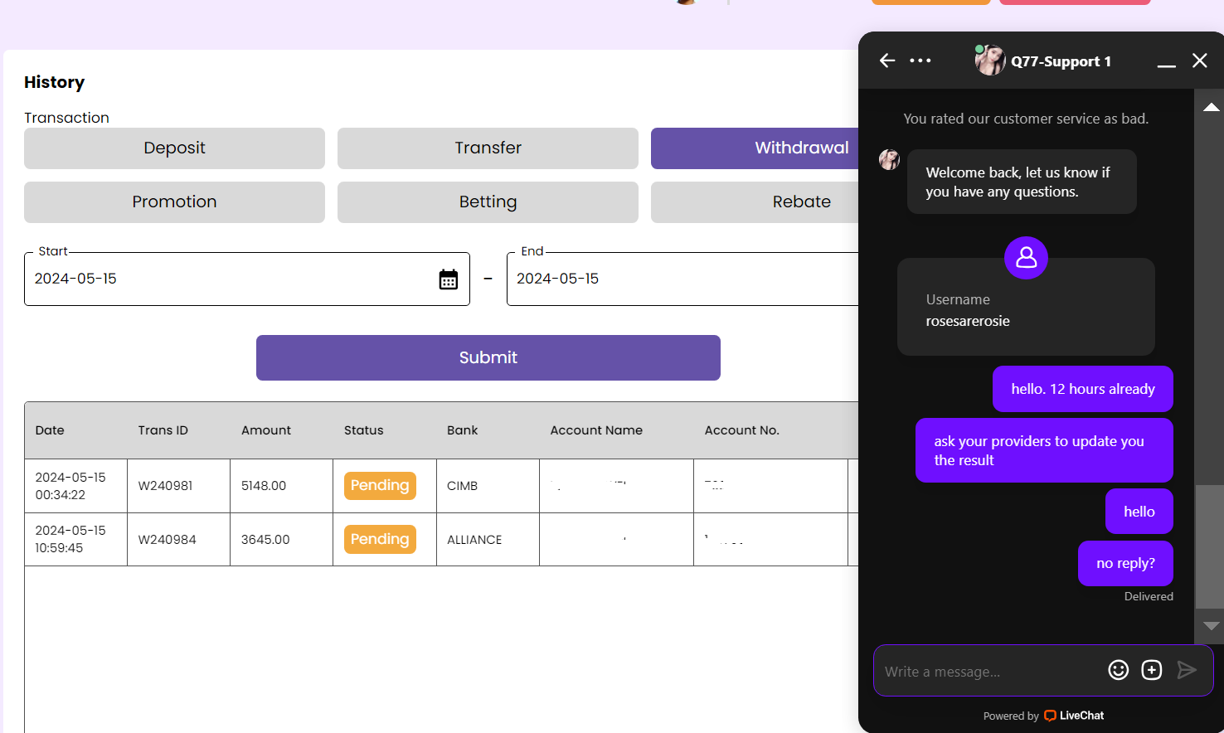Image resolution: width=1224 pixels, height=733 pixels.
Task: Select the Deposit transaction tab
Action: 174,148
